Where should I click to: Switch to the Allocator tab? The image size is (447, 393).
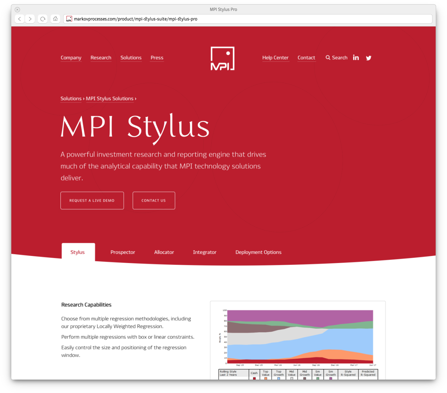tap(164, 252)
